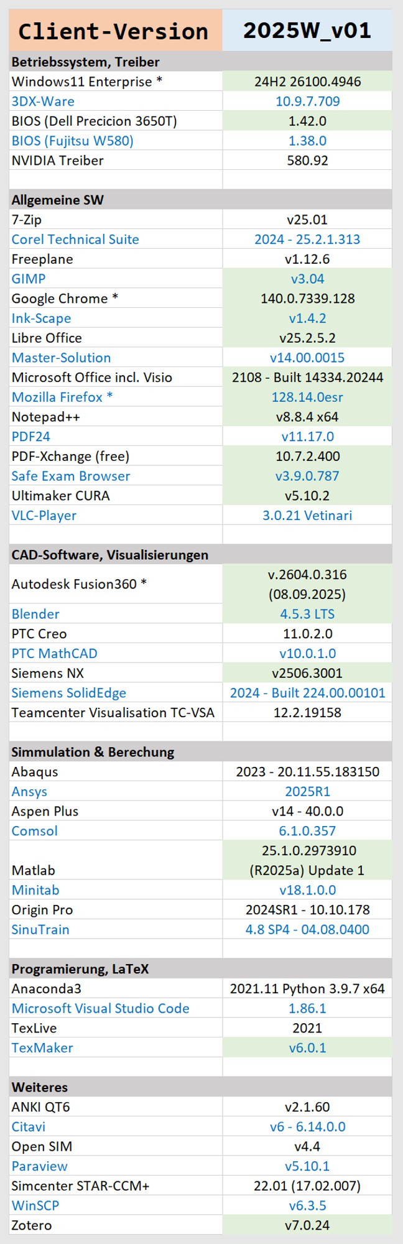Select the Windows11 Enterprise version cell 24H2 26100.4946

tap(307, 81)
